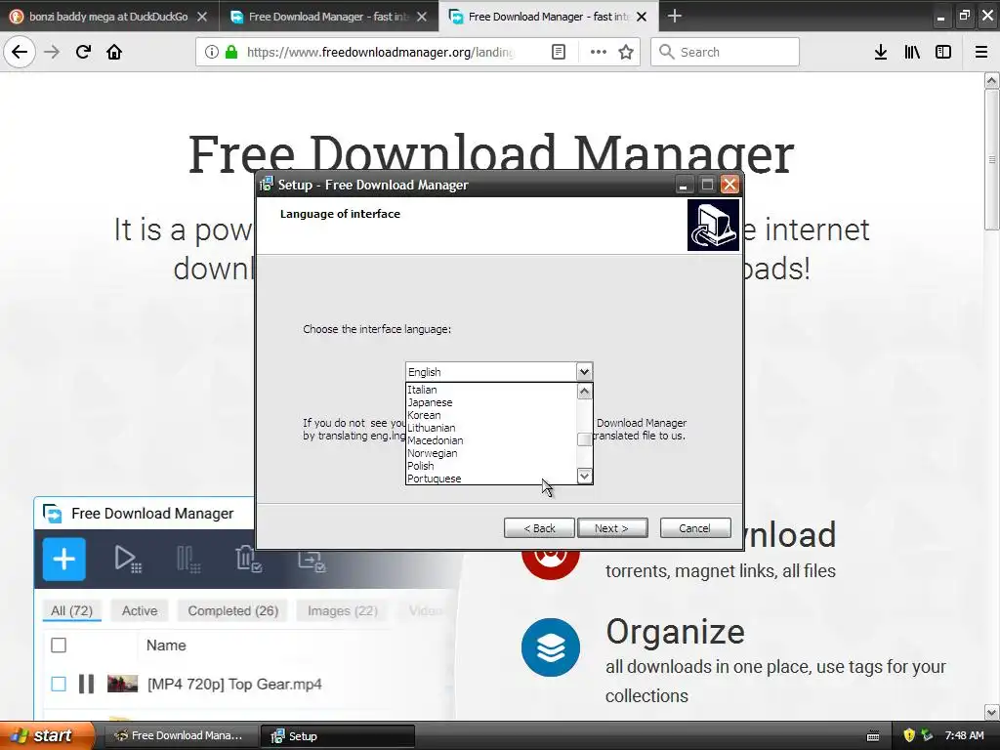Open a new tab with plus
Screen dimensions: 1000x750
(x=674, y=16)
